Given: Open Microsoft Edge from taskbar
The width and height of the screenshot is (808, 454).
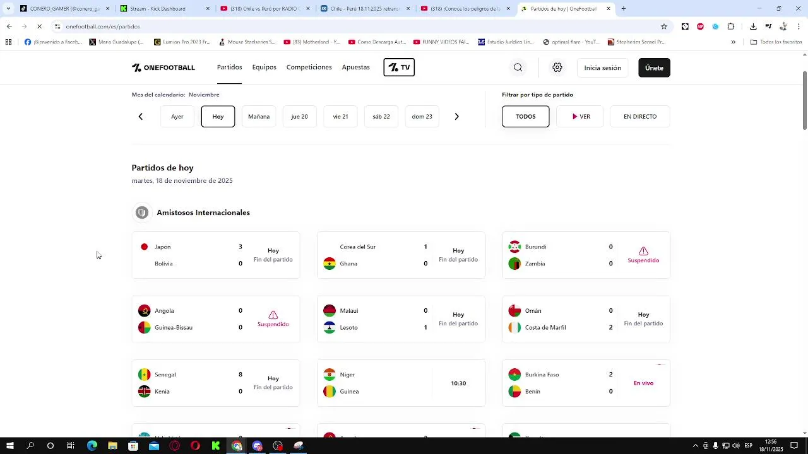Looking at the screenshot, I should tap(92, 446).
